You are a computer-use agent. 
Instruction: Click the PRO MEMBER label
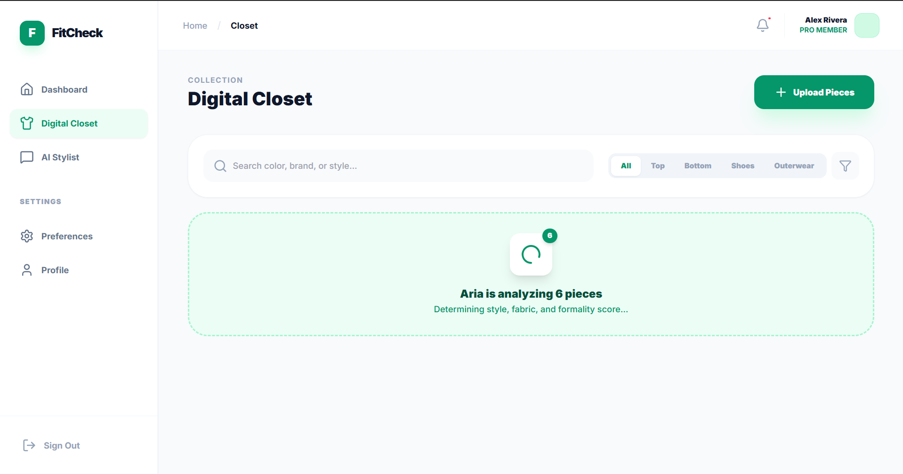823,30
